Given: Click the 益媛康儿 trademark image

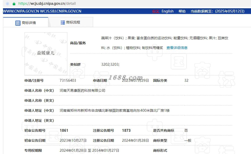Looking at the screenshot, I should click(x=46, y=54).
